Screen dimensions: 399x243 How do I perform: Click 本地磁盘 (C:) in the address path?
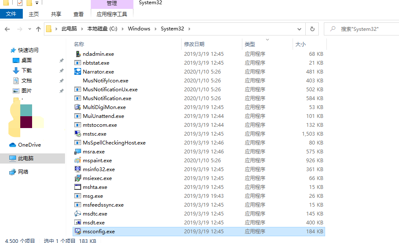(102, 29)
